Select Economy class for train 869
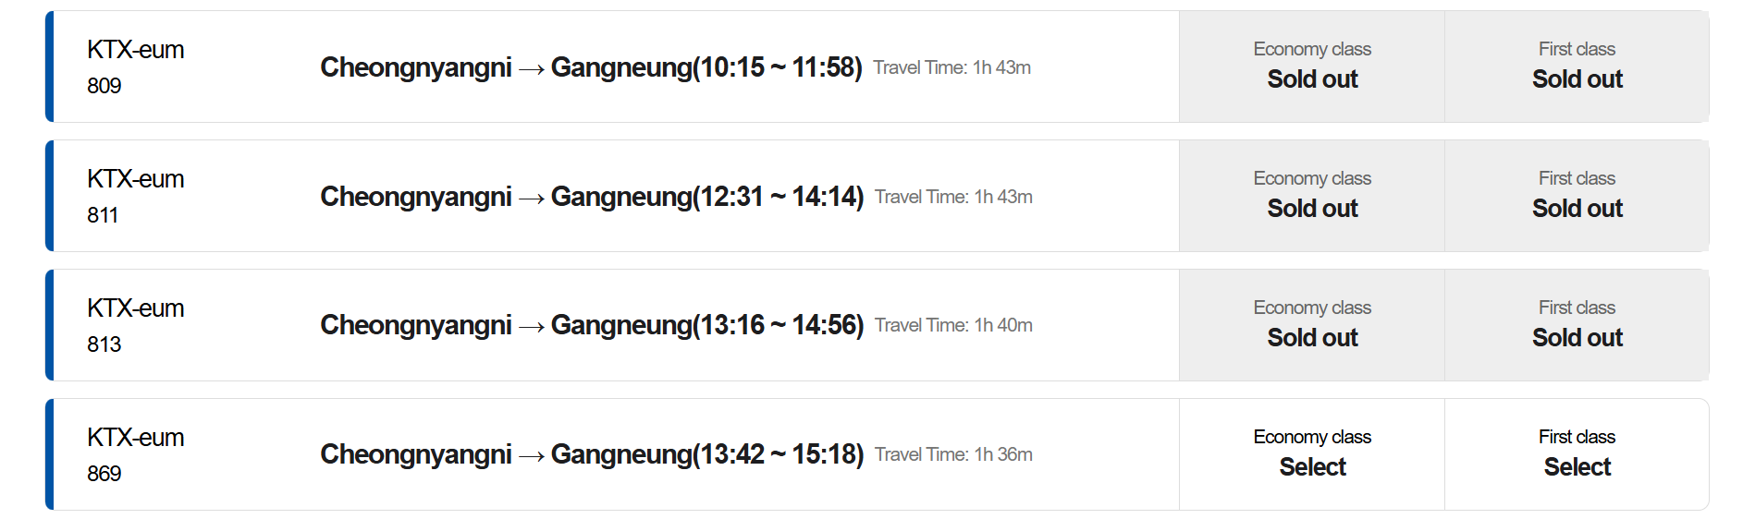1743x519 pixels. point(1311,454)
